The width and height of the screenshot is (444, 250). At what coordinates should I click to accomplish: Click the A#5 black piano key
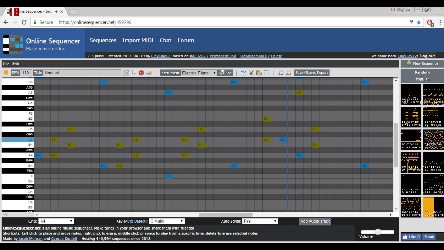(18, 87)
